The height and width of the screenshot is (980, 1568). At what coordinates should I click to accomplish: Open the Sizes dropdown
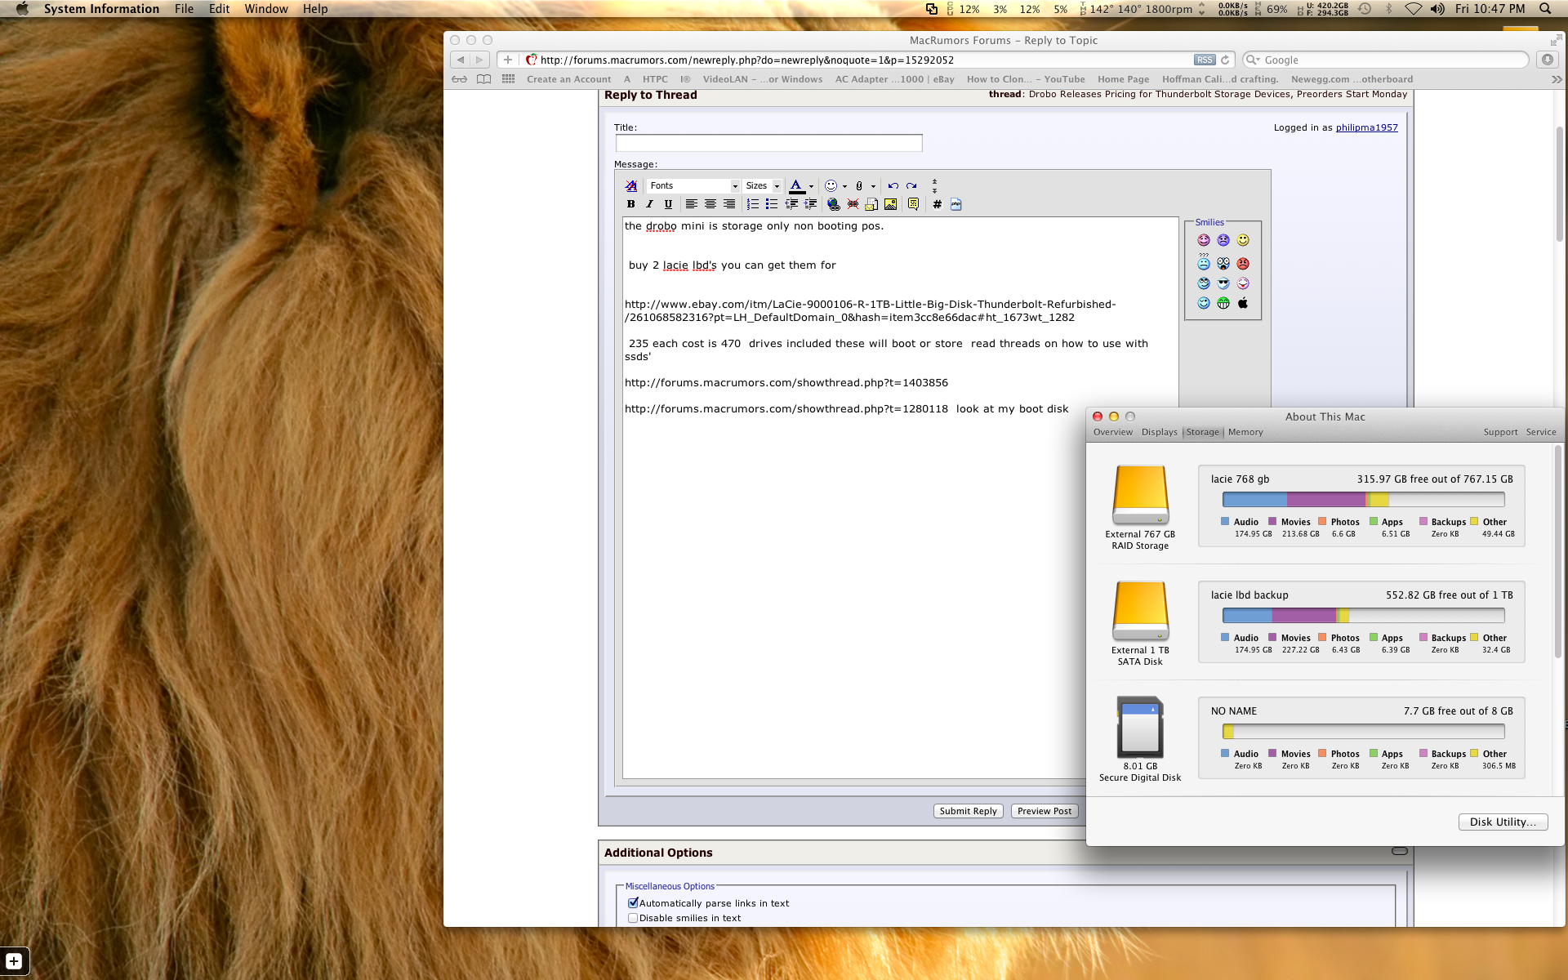pyautogui.click(x=763, y=186)
